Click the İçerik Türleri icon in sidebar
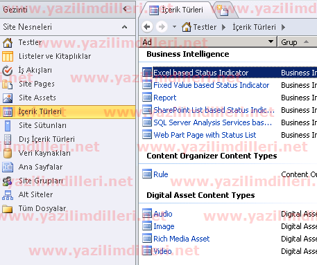The image size is (317, 265). click(x=8, y=112)
